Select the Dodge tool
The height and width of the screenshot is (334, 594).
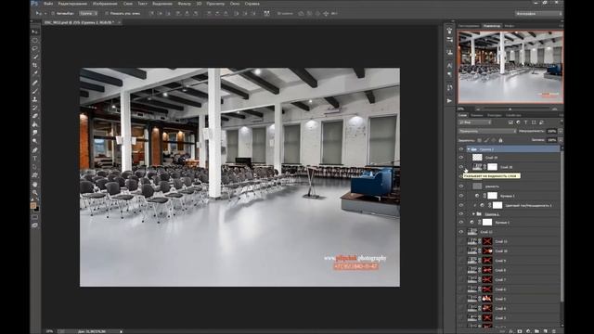pyautogui.click(x=35, y=141)
